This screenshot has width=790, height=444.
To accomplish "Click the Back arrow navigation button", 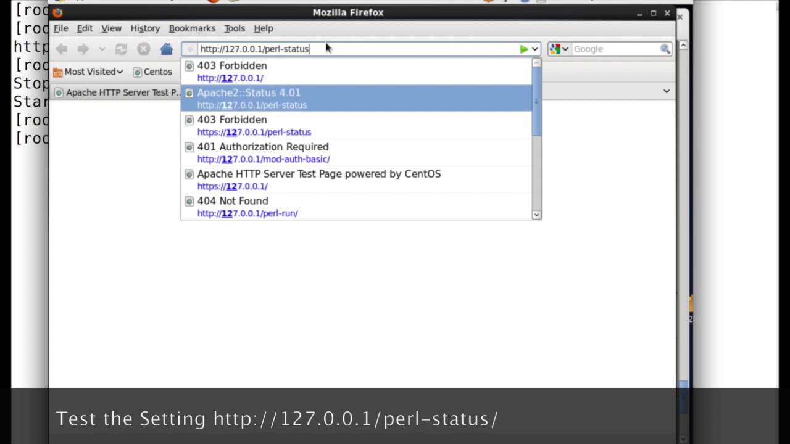I will [x=61, y=49].
